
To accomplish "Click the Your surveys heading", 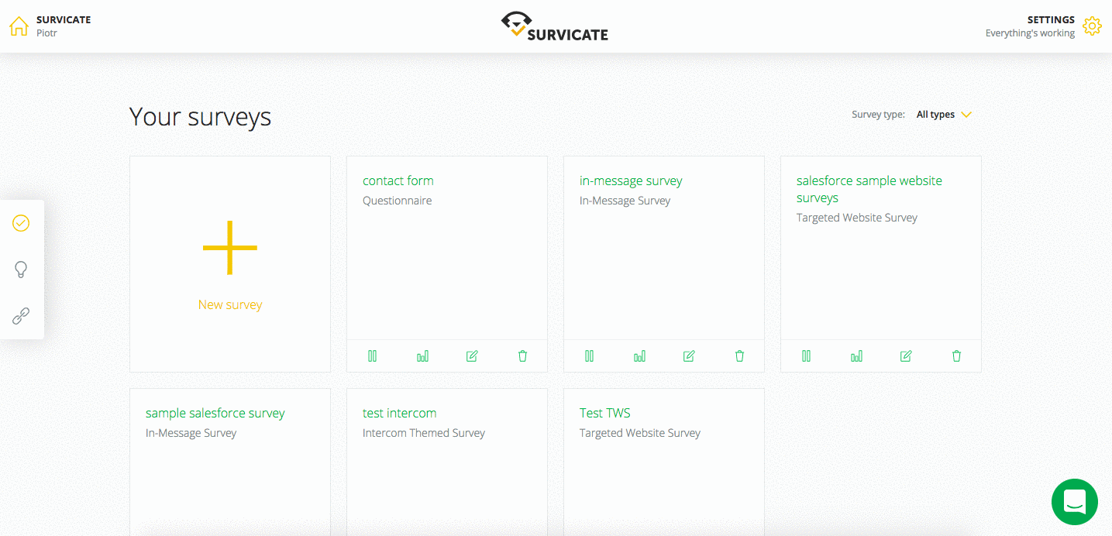I will pos(200,117).
